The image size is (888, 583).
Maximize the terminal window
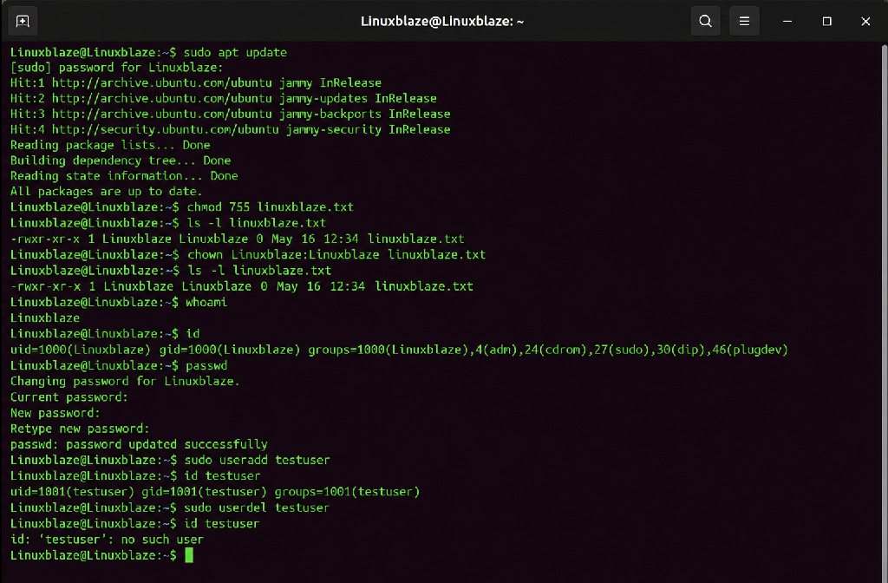click(x=826, y=22)
